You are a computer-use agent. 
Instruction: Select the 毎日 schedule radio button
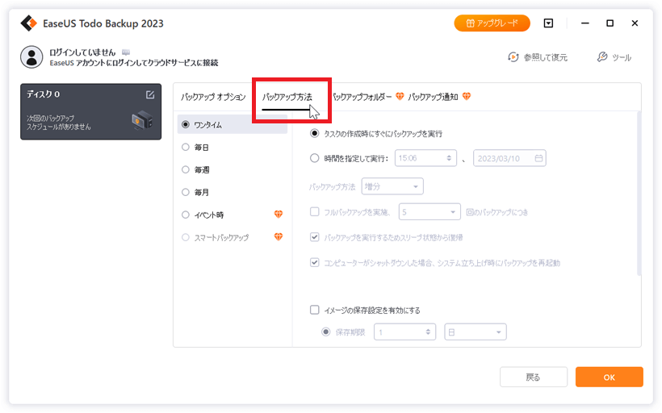click(186, 148)
